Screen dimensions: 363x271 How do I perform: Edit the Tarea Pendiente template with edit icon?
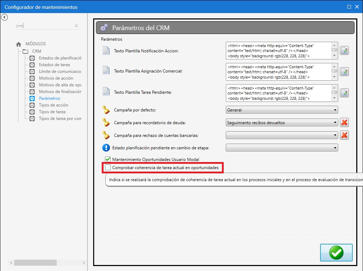coord(344,93)
